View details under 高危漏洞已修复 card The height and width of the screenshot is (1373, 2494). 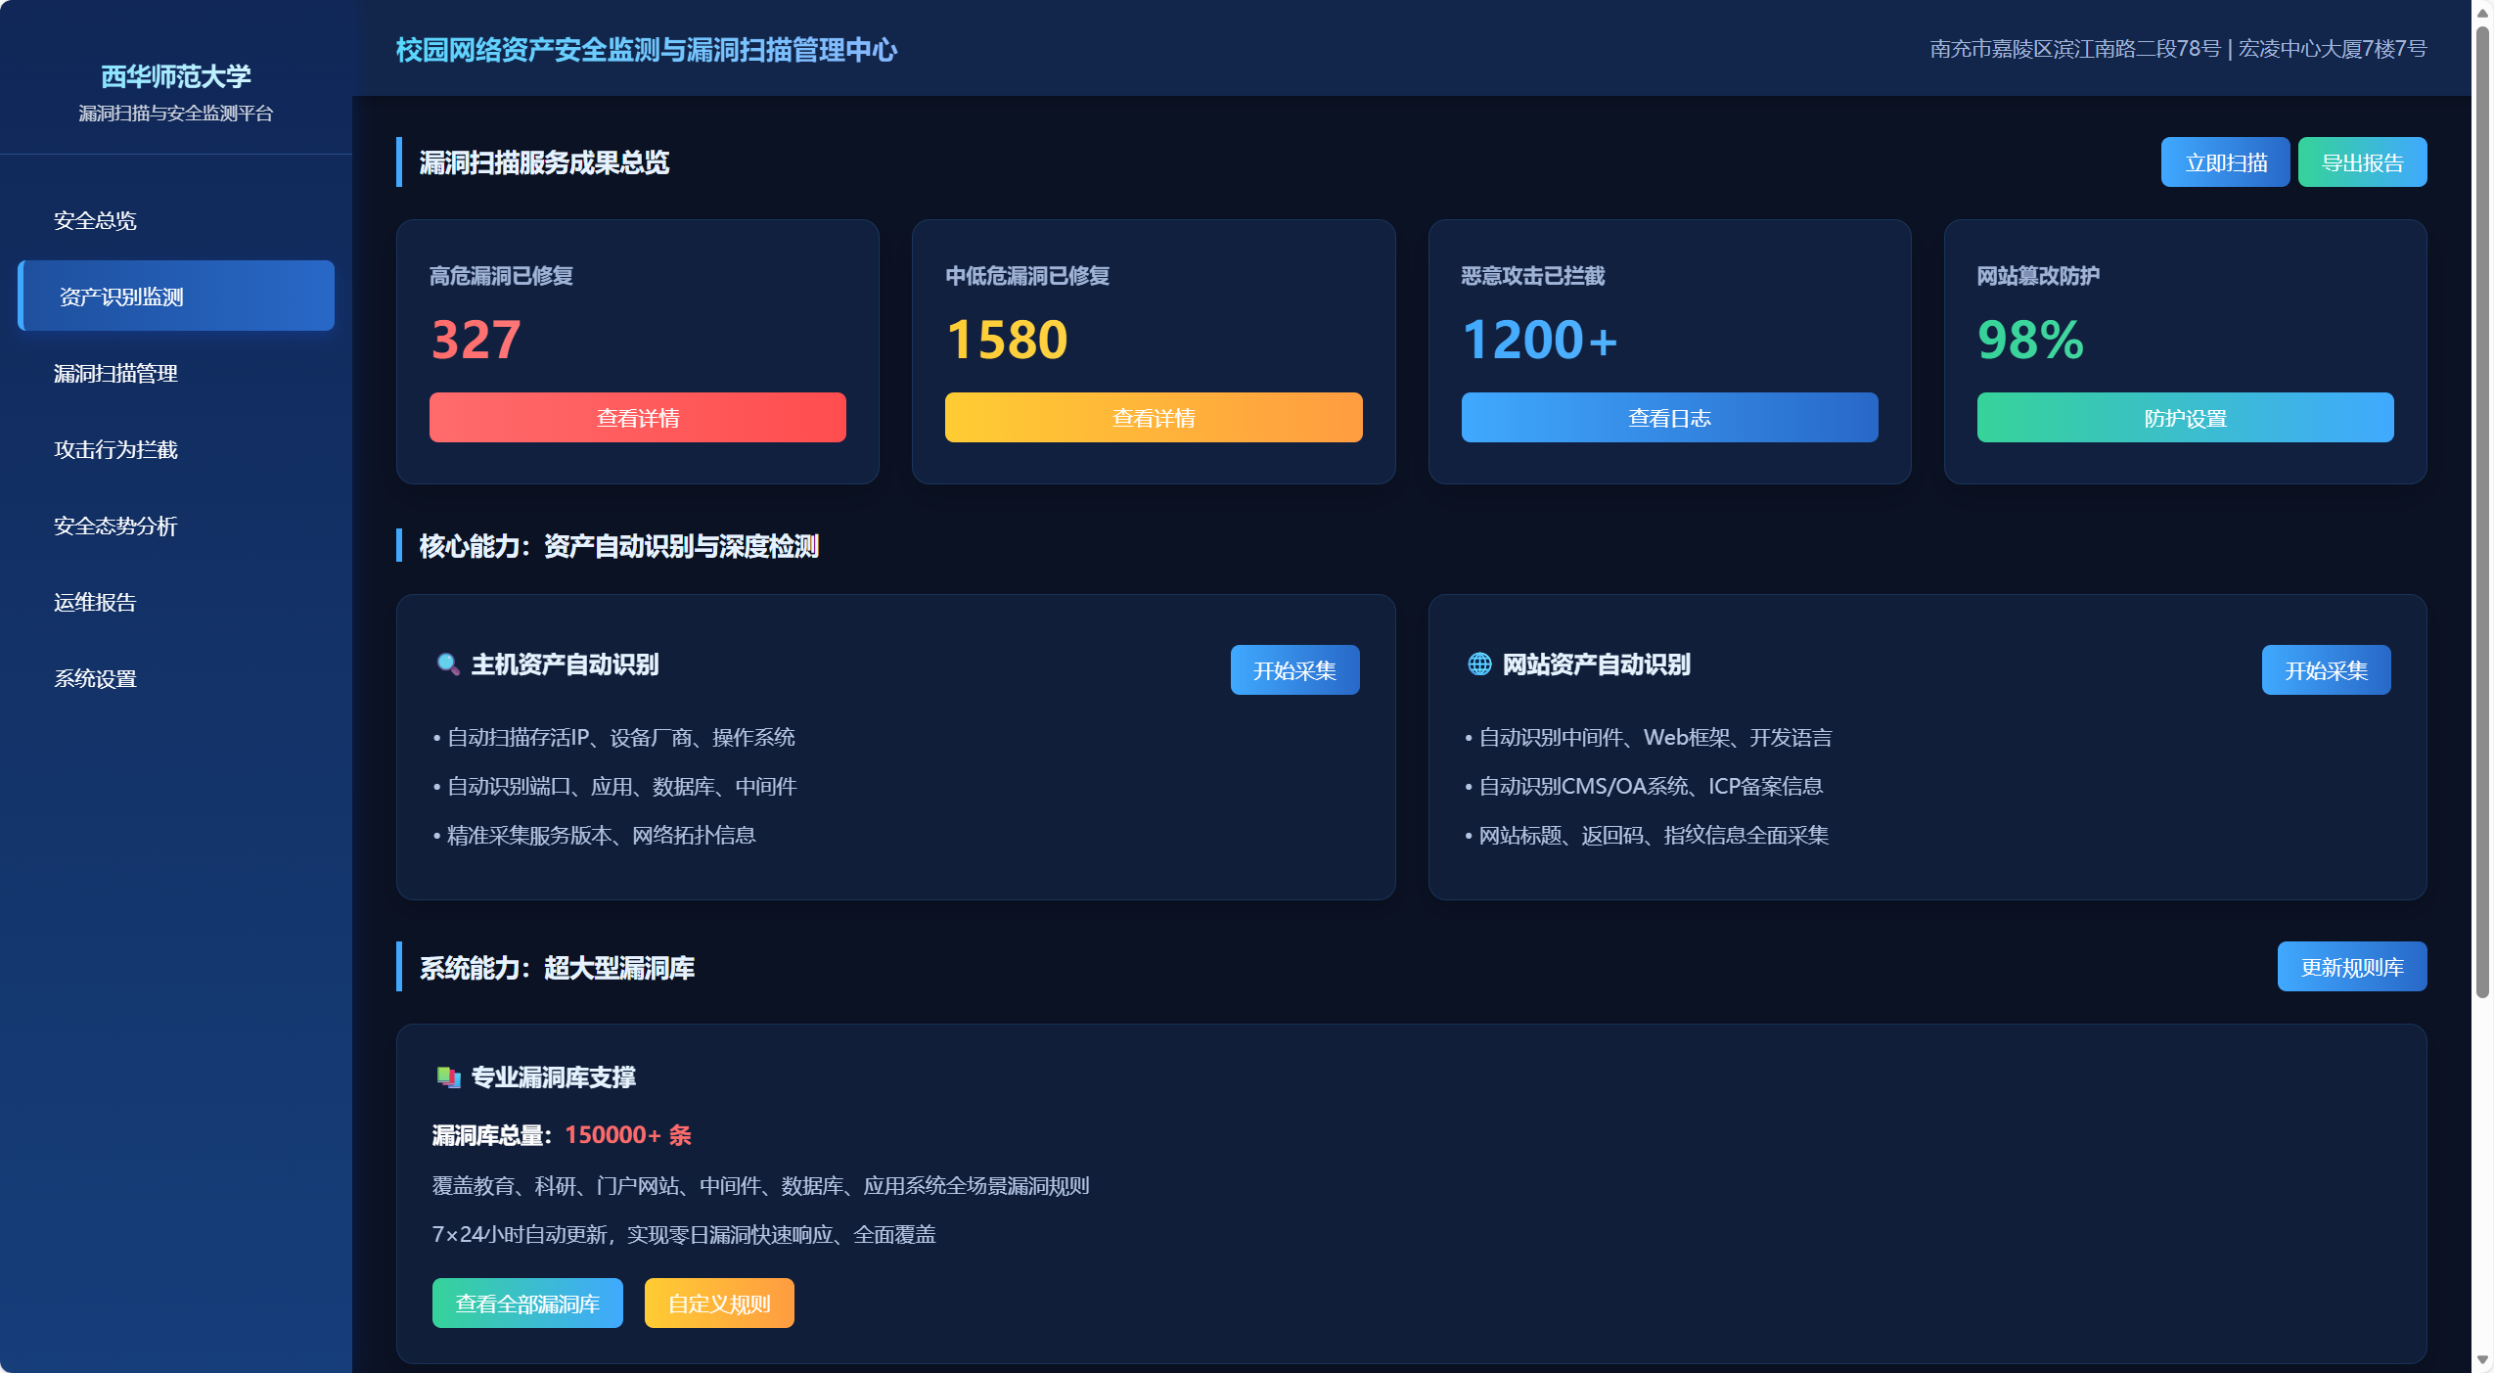tap(638, 418)
